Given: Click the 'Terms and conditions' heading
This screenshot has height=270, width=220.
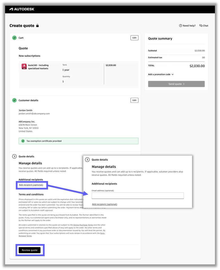Looking at the screenshot, I should 31,194.
